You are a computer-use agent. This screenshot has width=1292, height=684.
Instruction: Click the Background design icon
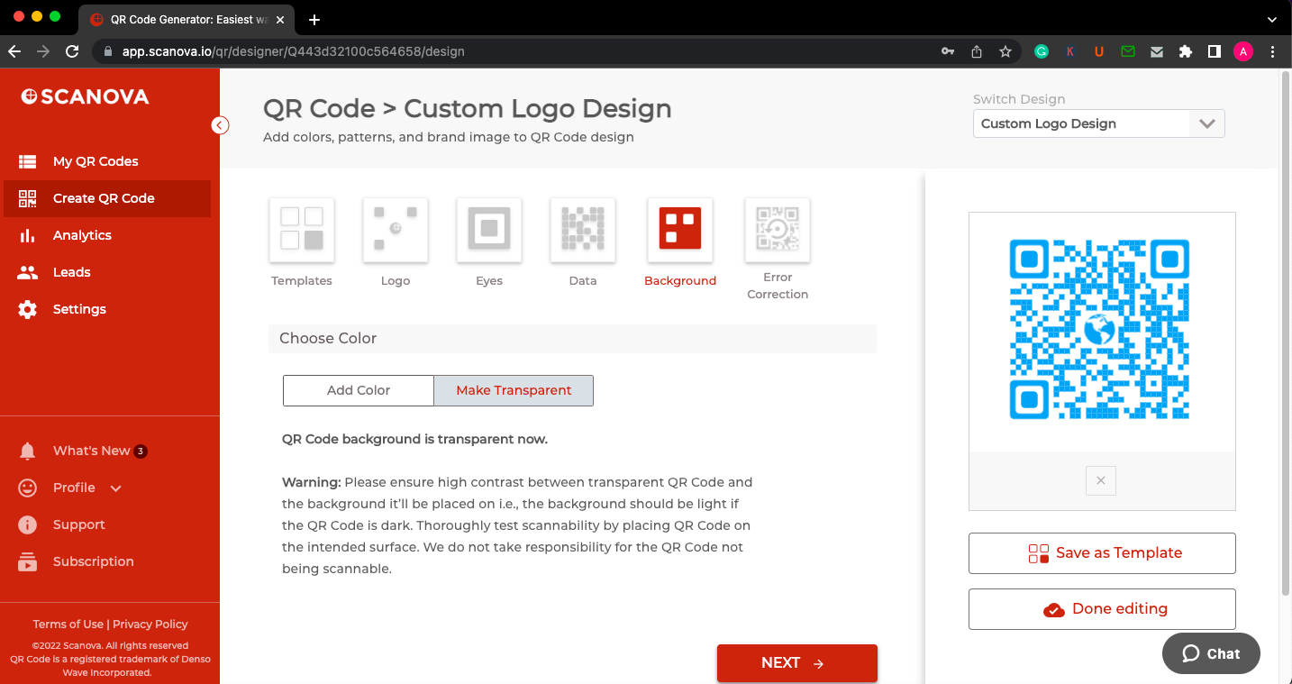click(x=679, y=230)
